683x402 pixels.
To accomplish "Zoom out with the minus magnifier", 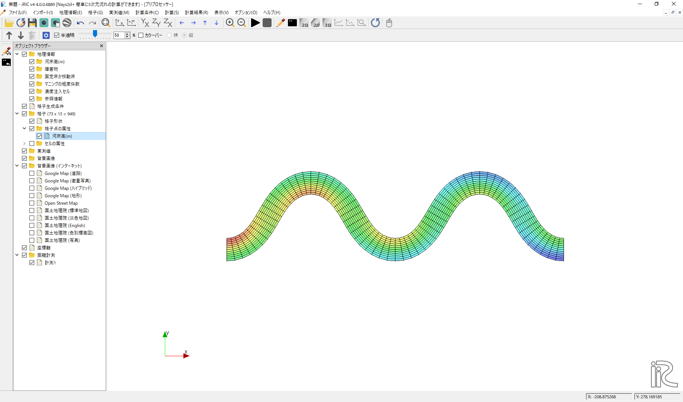I will point(242,23).
